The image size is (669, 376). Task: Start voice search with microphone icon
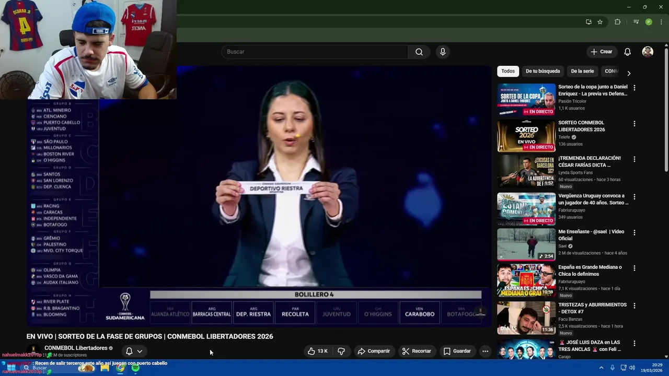(443, 52)
